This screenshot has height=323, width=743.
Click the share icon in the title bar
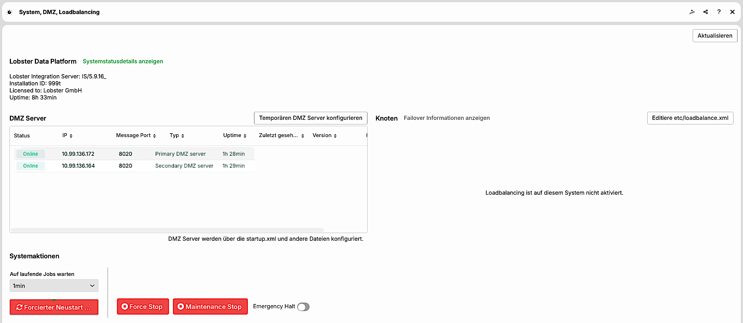pyautogui.click(x=705, y=12)
